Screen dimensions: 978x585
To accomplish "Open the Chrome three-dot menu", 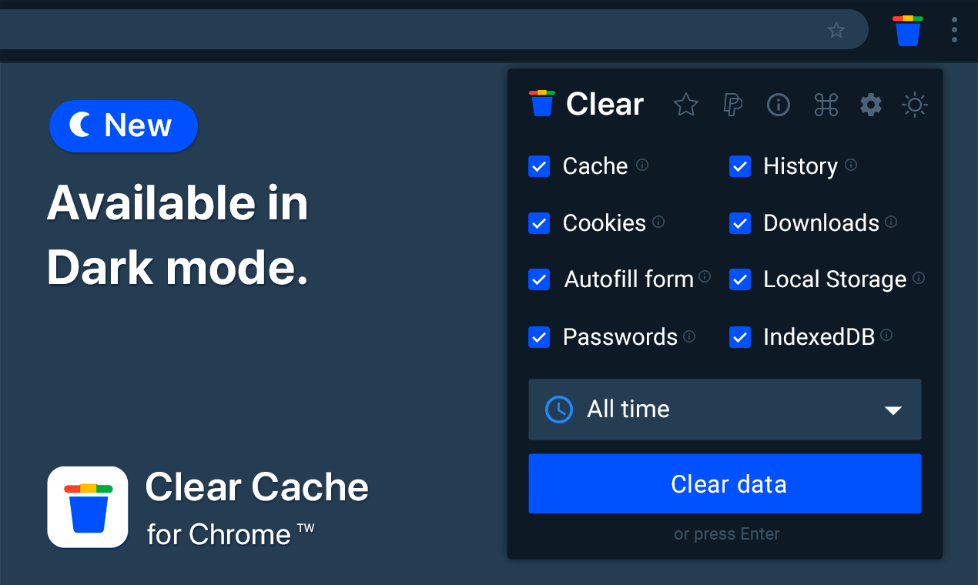I will pos(954,29).
